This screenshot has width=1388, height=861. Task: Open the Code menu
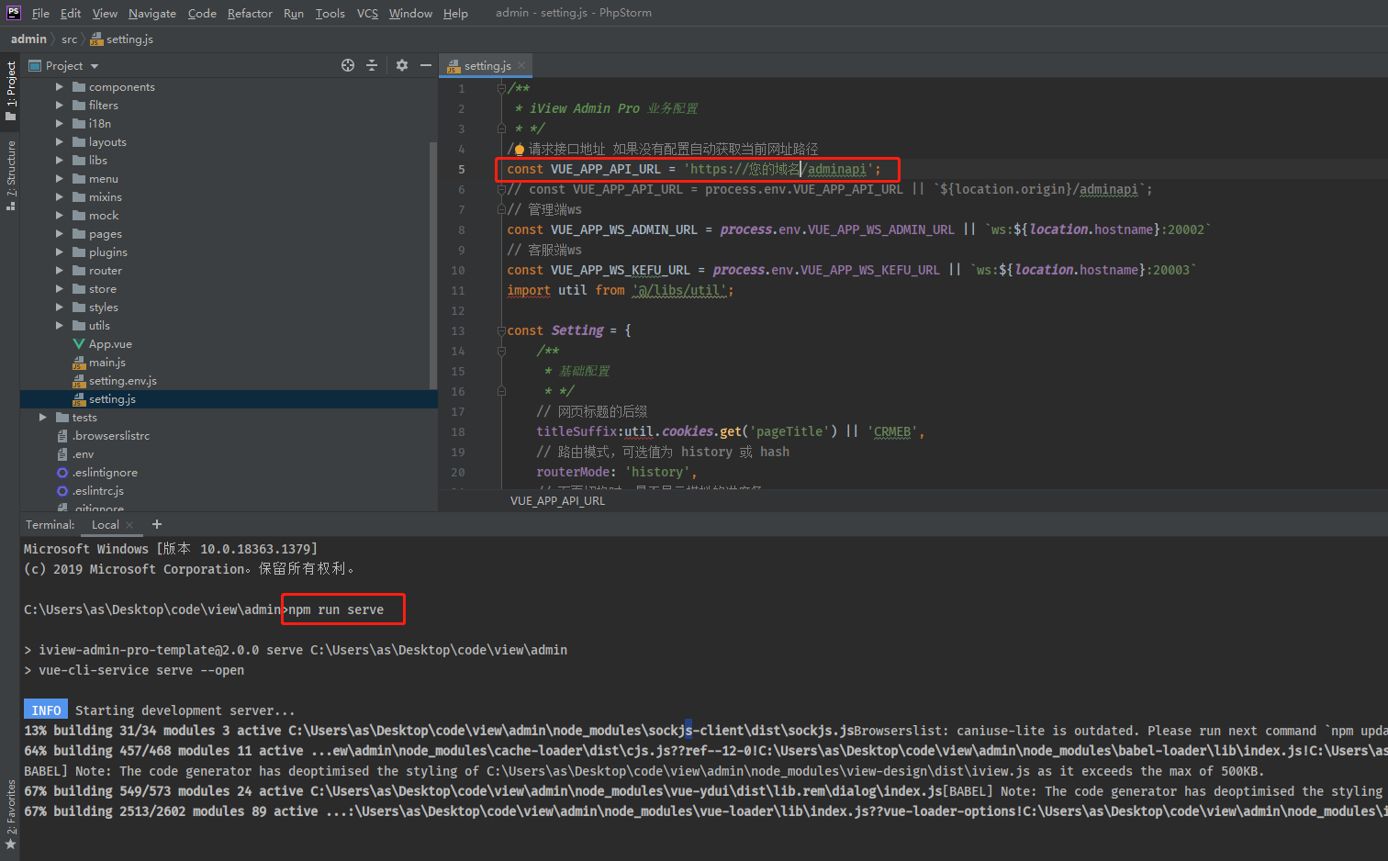coord(202,13)
